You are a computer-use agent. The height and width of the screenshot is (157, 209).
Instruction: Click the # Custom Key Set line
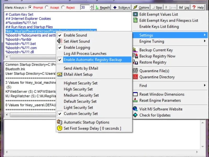coord(19,14)
